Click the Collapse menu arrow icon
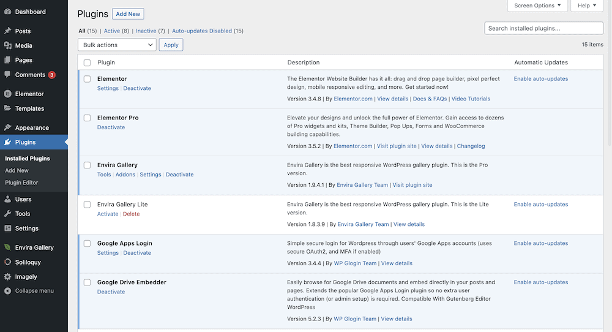The width and height of the screenshot is (612, 332). tap(7, 290)
